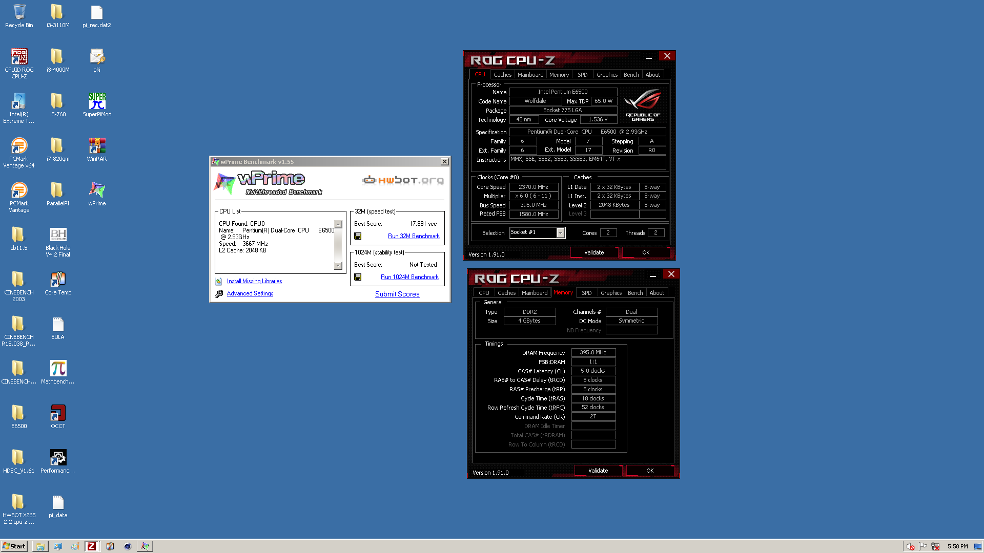The width and height of the screenshot is (984, 553).
Task: Click the save icon under 1024M test
Action: (358, 277)
